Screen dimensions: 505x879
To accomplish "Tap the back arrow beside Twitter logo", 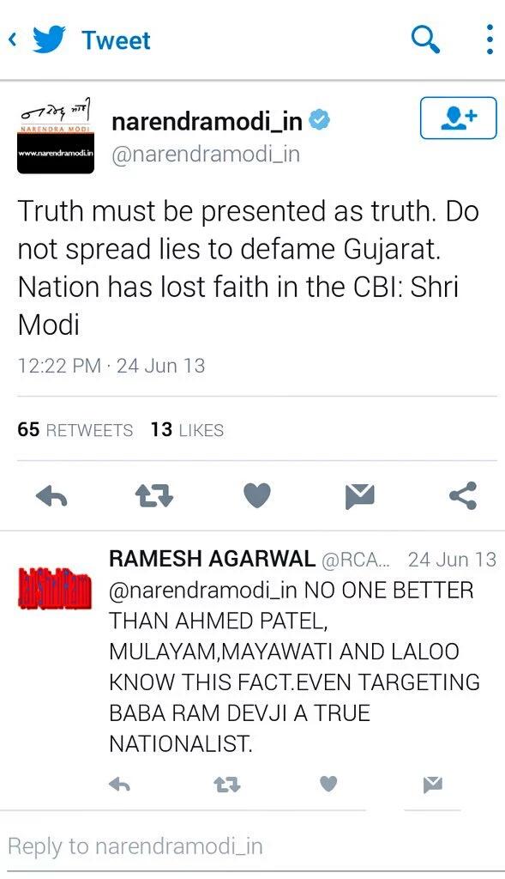I will point(14,39).
